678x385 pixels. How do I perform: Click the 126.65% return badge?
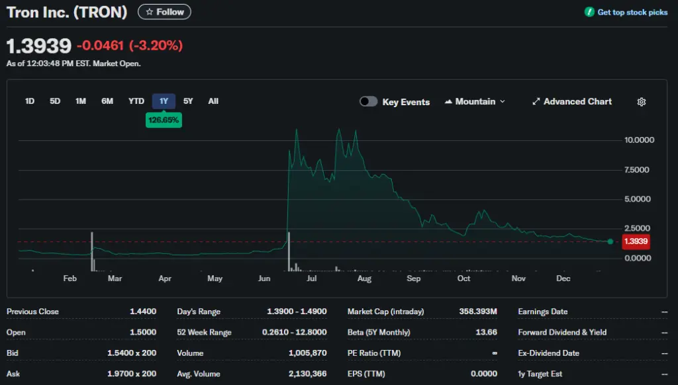(164, 120)
